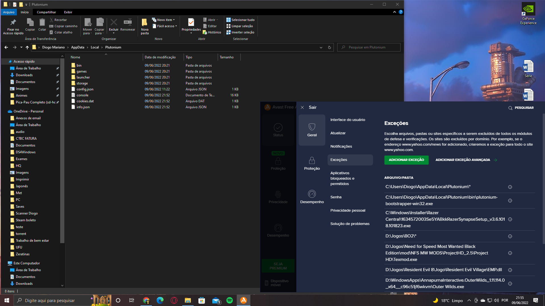Open Solução de problemas in Avast
Screen dimensions: 545x306
click(x=350, y=224)
